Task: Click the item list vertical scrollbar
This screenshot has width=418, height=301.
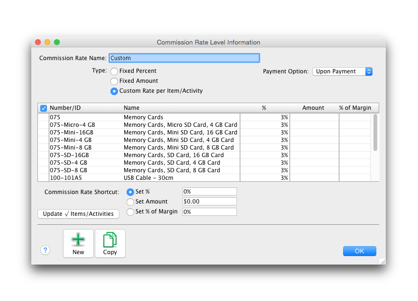Action: (x=375, y=133)
